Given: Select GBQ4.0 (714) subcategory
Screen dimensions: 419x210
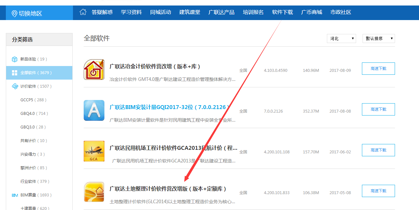Looking at the screenshot, I should 34,114.
